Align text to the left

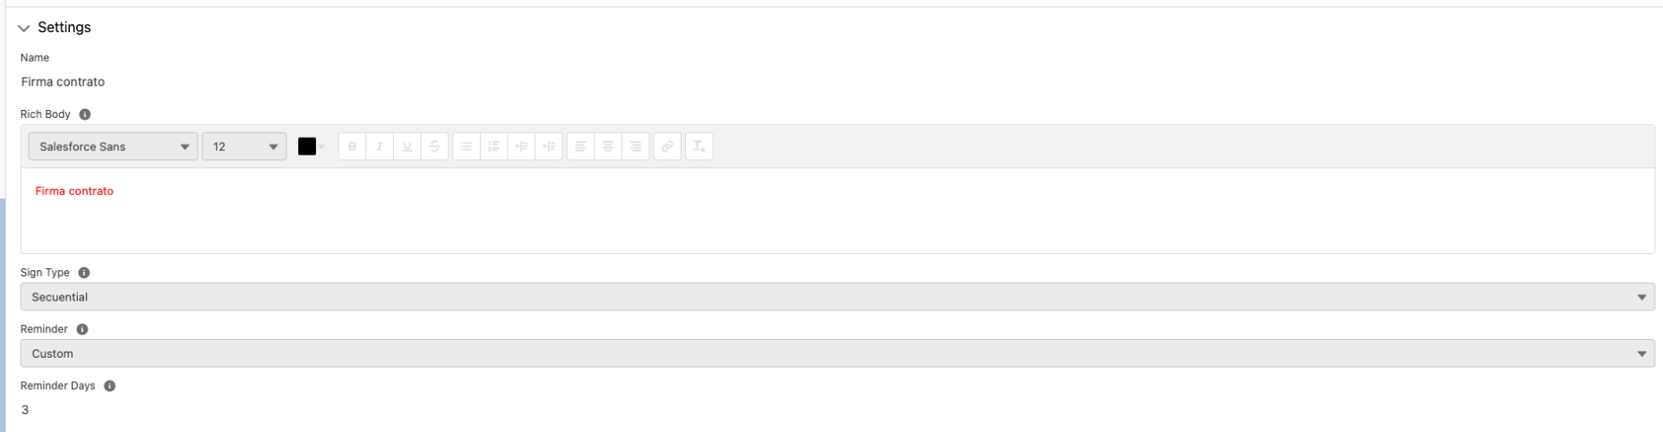[580, 147]
